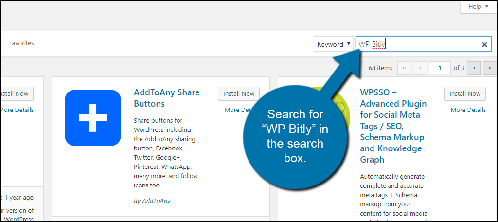Click the WP Bitly search input field
498x222 pixels.
coord(417,44)
